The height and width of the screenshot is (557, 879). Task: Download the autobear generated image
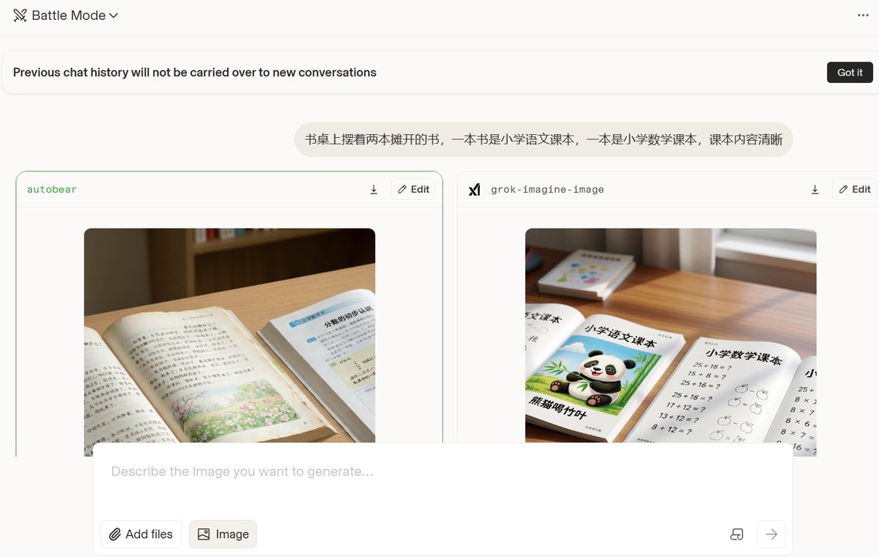(374, 190)
